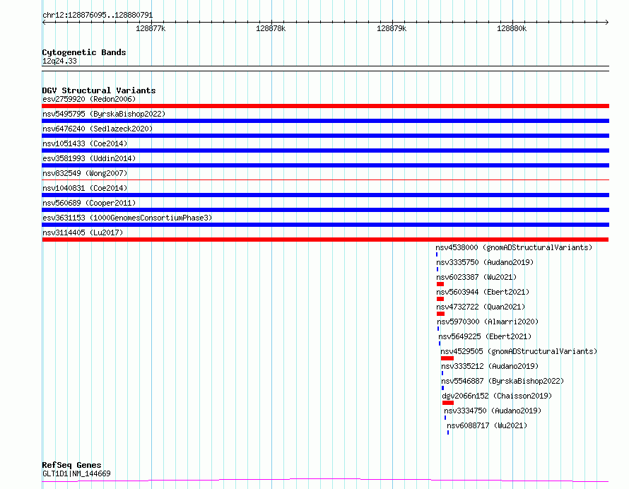Click the RefSeq Genes track heading
629x489 pixels.
pos(71,466)
